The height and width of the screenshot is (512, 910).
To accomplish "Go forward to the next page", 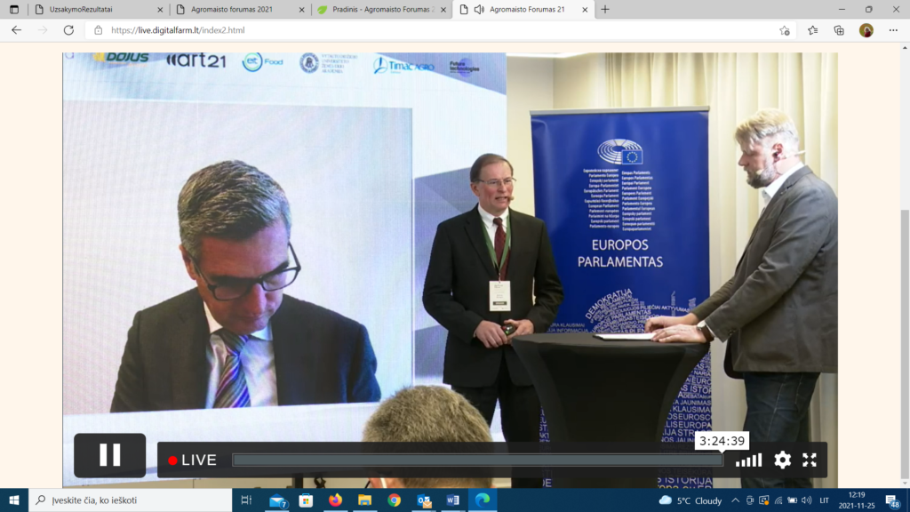I will (43, 30).
